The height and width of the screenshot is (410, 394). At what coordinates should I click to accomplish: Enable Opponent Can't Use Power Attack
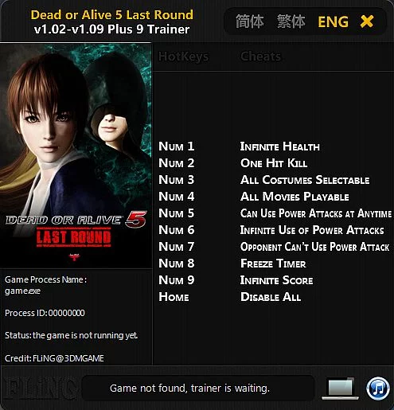[x=314, y=247]
